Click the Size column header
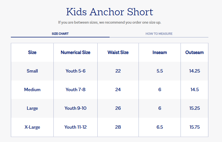 [x=32, y=52]
